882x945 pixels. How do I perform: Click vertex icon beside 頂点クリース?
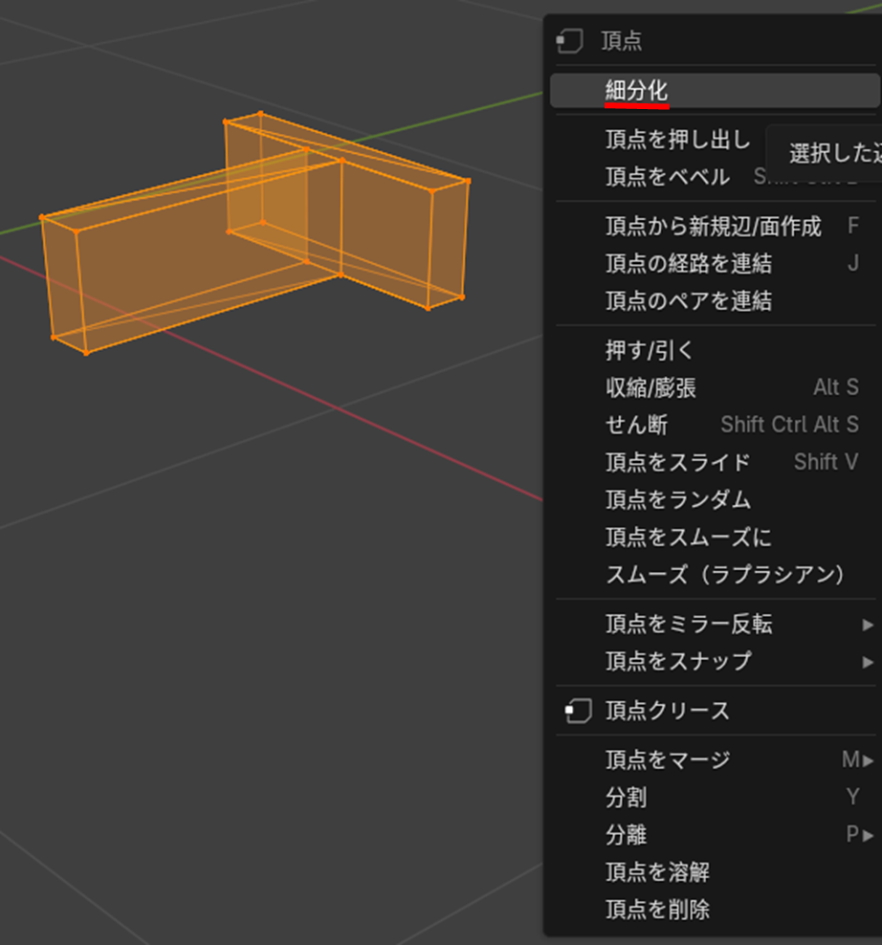pyautogui.click(x=578, y=711)
